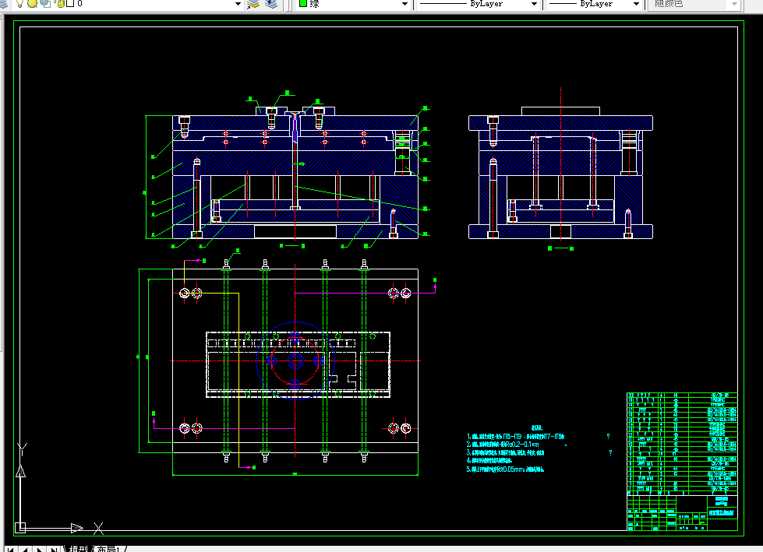Switch to the 模型 model tab
Viewport: 763px width, 552px height.
pos(78,549)
